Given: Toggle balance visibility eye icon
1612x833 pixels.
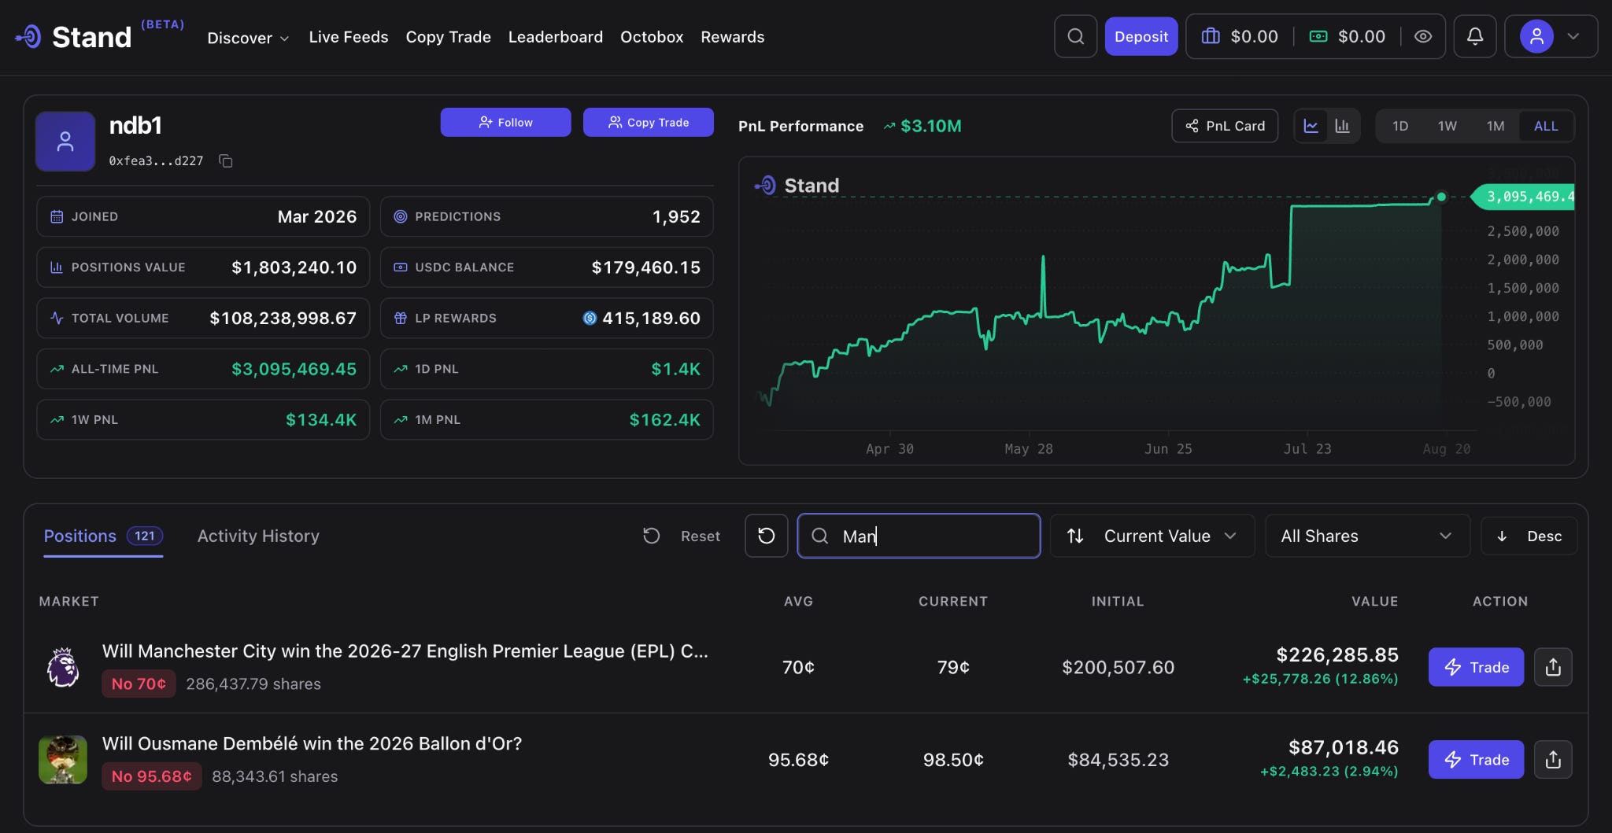Looking at the screenshot, I should 1422,36.
